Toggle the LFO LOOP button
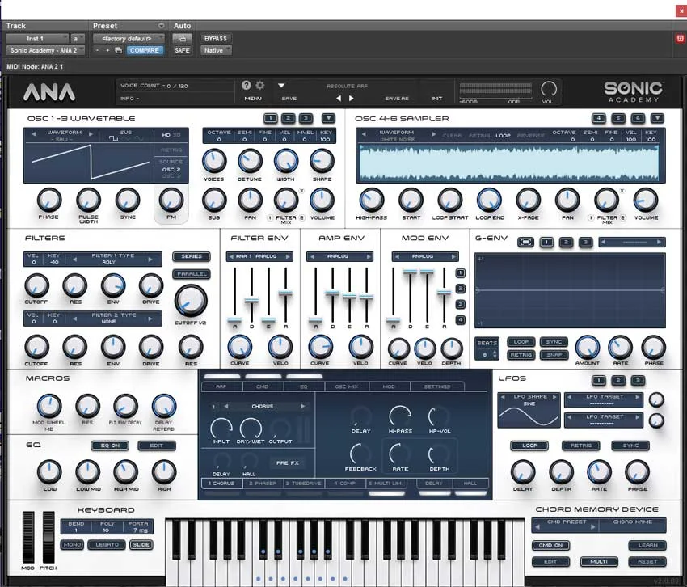The width and height of the screenshot is (687, 587). 529,446
